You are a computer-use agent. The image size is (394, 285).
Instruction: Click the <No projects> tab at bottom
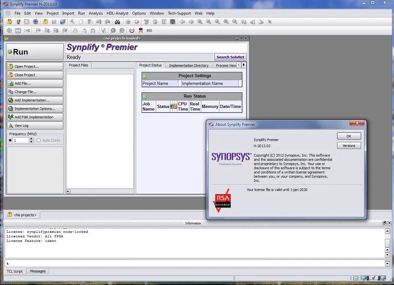[22, 215]
